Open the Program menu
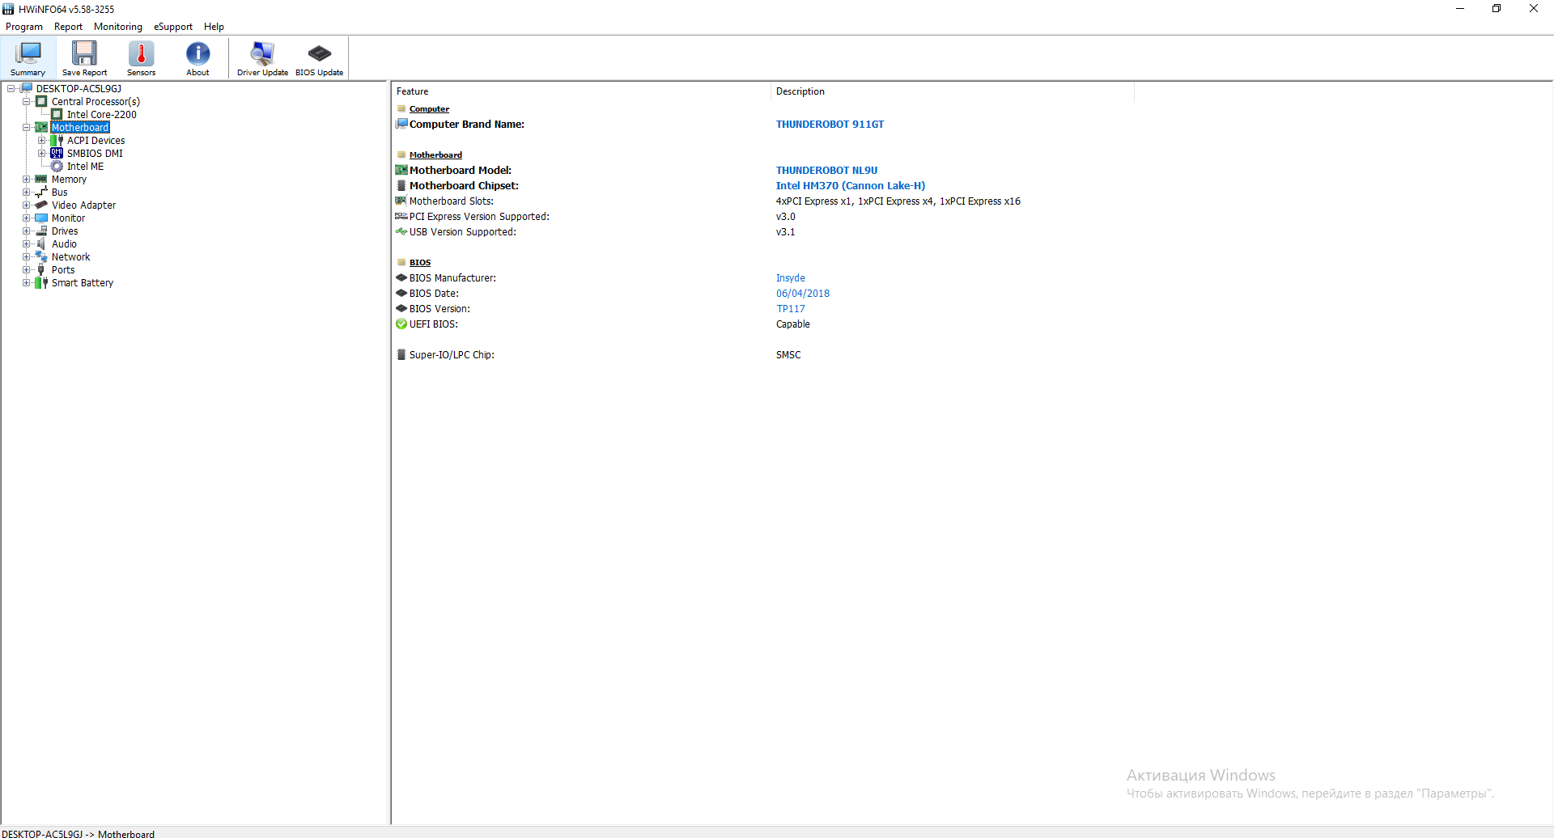 pyautogui.click(x=24, y=27)
